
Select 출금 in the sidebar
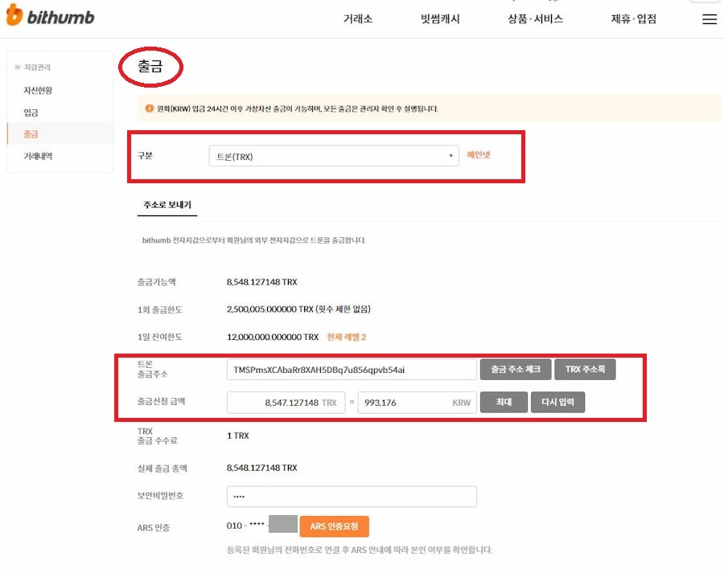31,133
